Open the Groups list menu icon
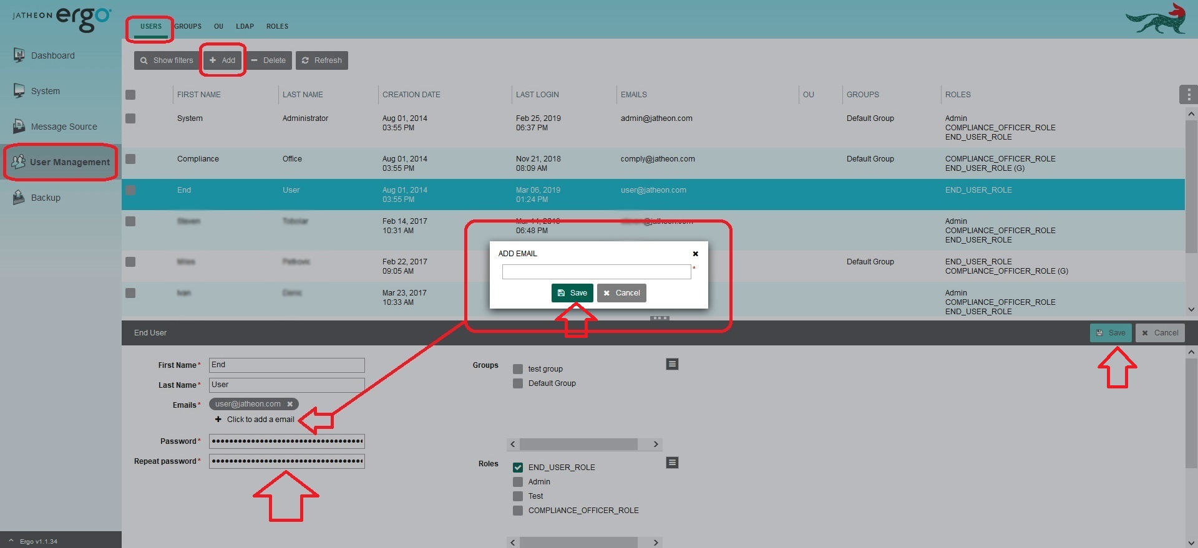Image resolution: width=1198 pixels, height=548 pixels. 672,364
